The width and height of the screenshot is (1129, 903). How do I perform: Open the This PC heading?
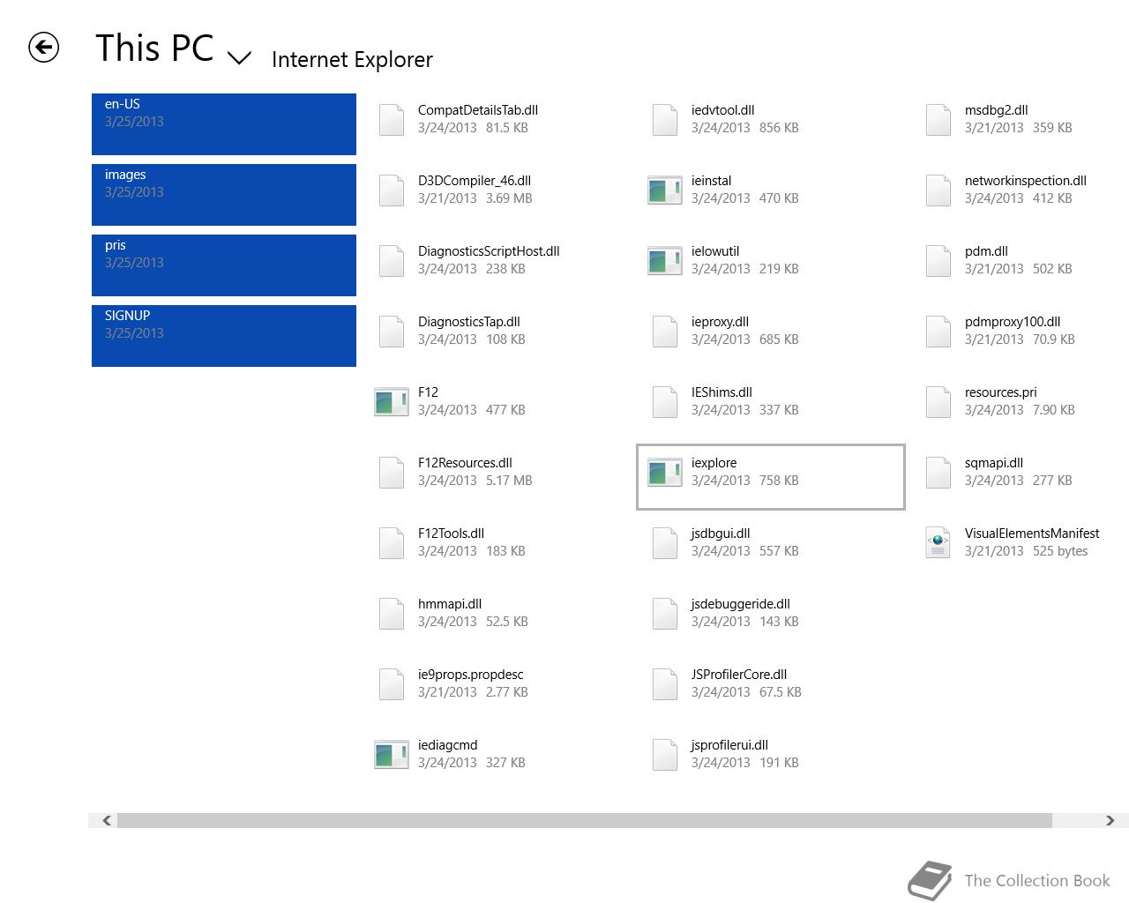tap(154, 48)
